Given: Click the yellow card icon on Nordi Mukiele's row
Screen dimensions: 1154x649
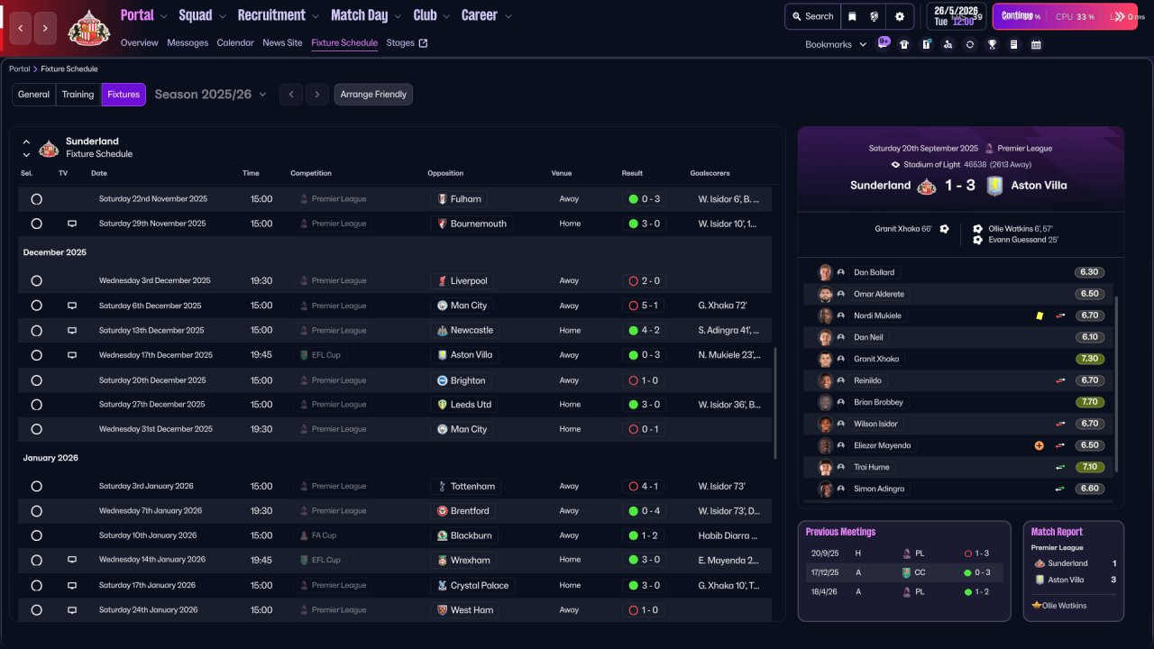Looking at the screenshot, I should pyautogui.click(x=1040, y=315).
